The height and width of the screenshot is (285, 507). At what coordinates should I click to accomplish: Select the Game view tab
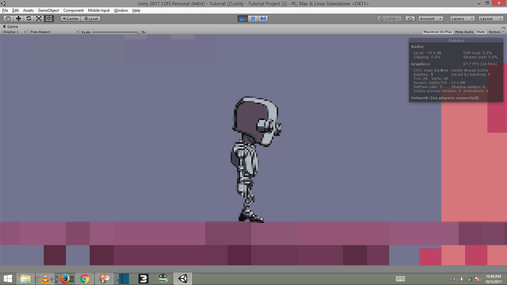(x=10, y=27)
